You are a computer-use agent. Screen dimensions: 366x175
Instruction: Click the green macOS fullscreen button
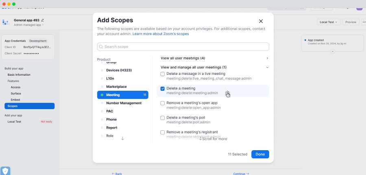(x=14, y=4)
